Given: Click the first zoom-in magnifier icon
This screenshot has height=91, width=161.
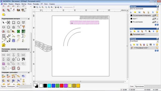Looking at the screenshot, I should tap(37, 7).
